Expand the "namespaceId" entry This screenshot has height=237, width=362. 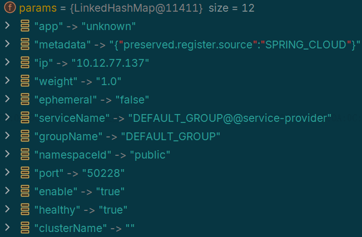7,154
